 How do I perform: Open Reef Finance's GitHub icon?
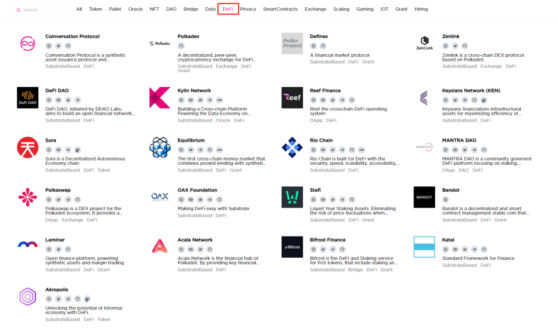tap(352, 100)
